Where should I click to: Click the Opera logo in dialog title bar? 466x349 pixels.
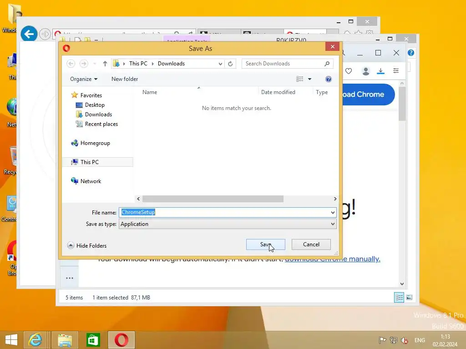(x=66, y=48)
